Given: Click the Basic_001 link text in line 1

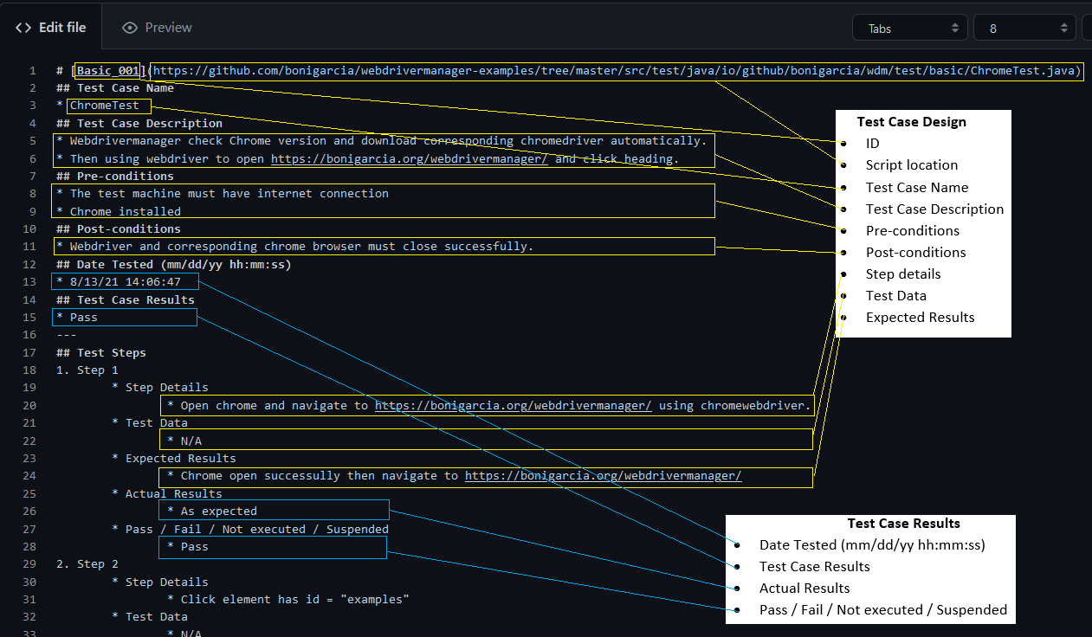Looking at the screenshot, I should click(108, 71).
